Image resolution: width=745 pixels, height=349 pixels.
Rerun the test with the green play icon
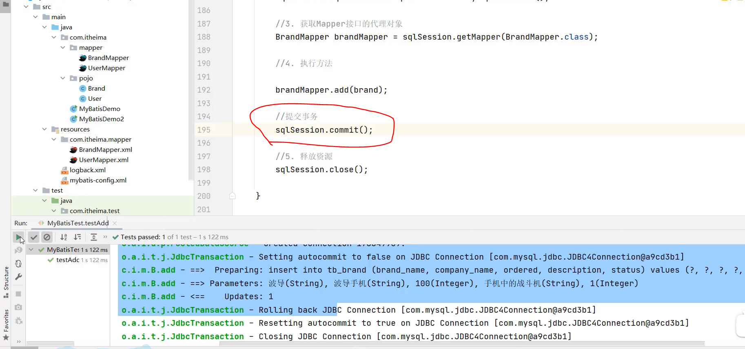[x=18, y=237]
